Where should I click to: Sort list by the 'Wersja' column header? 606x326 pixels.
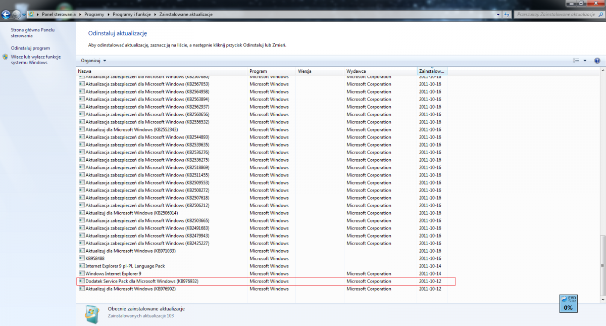(320, 71)
